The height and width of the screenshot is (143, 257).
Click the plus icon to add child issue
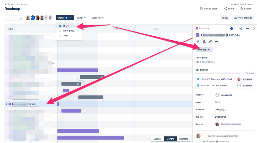(252, 70)
